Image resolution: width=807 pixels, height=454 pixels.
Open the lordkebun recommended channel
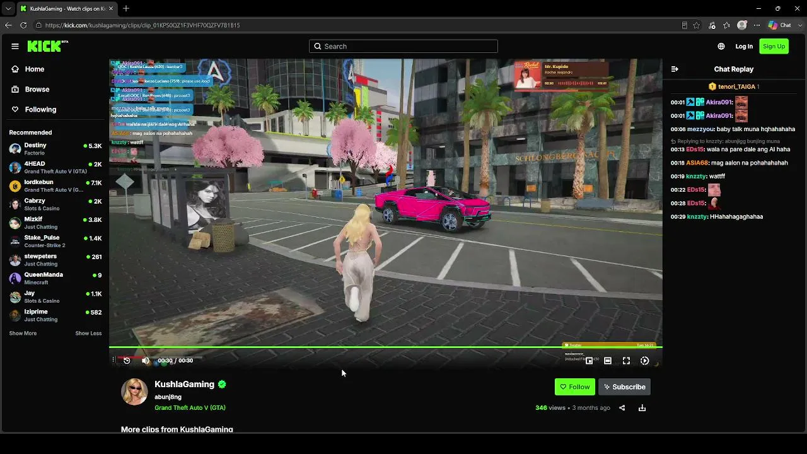[55, 186]
